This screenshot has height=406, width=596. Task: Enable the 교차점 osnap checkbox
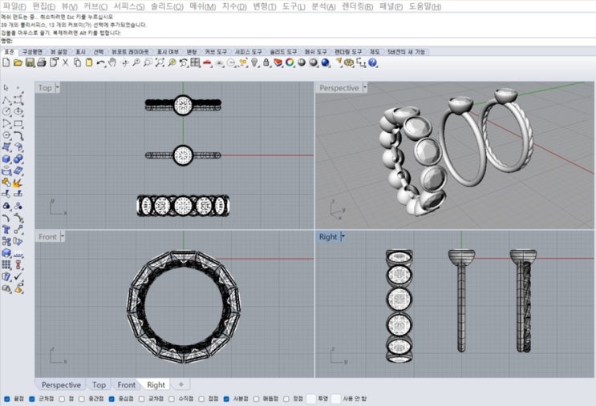142,399
